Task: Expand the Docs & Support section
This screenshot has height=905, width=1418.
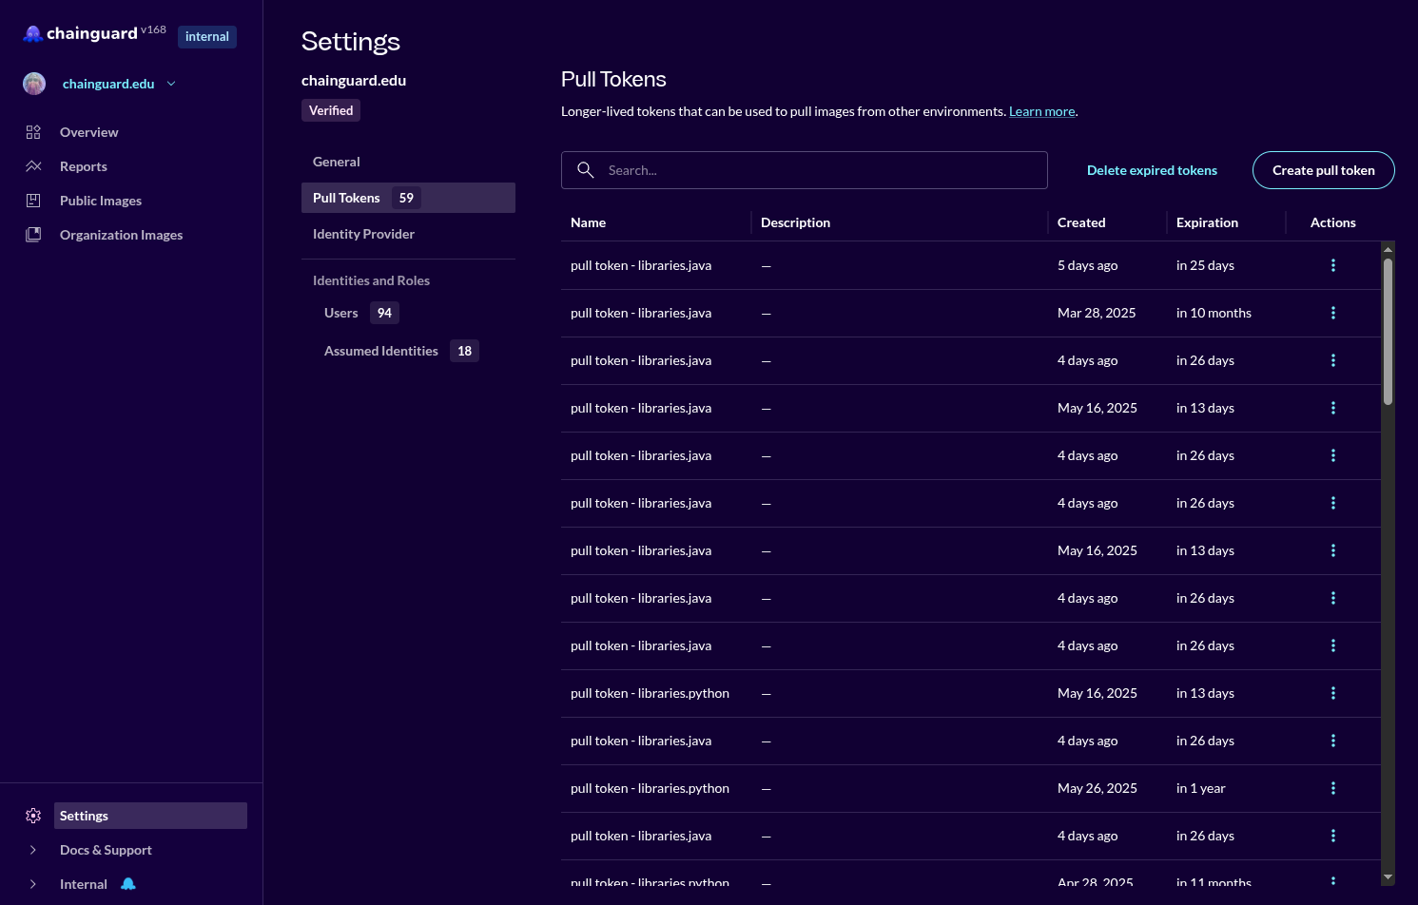Action: (x=33, y=849)
